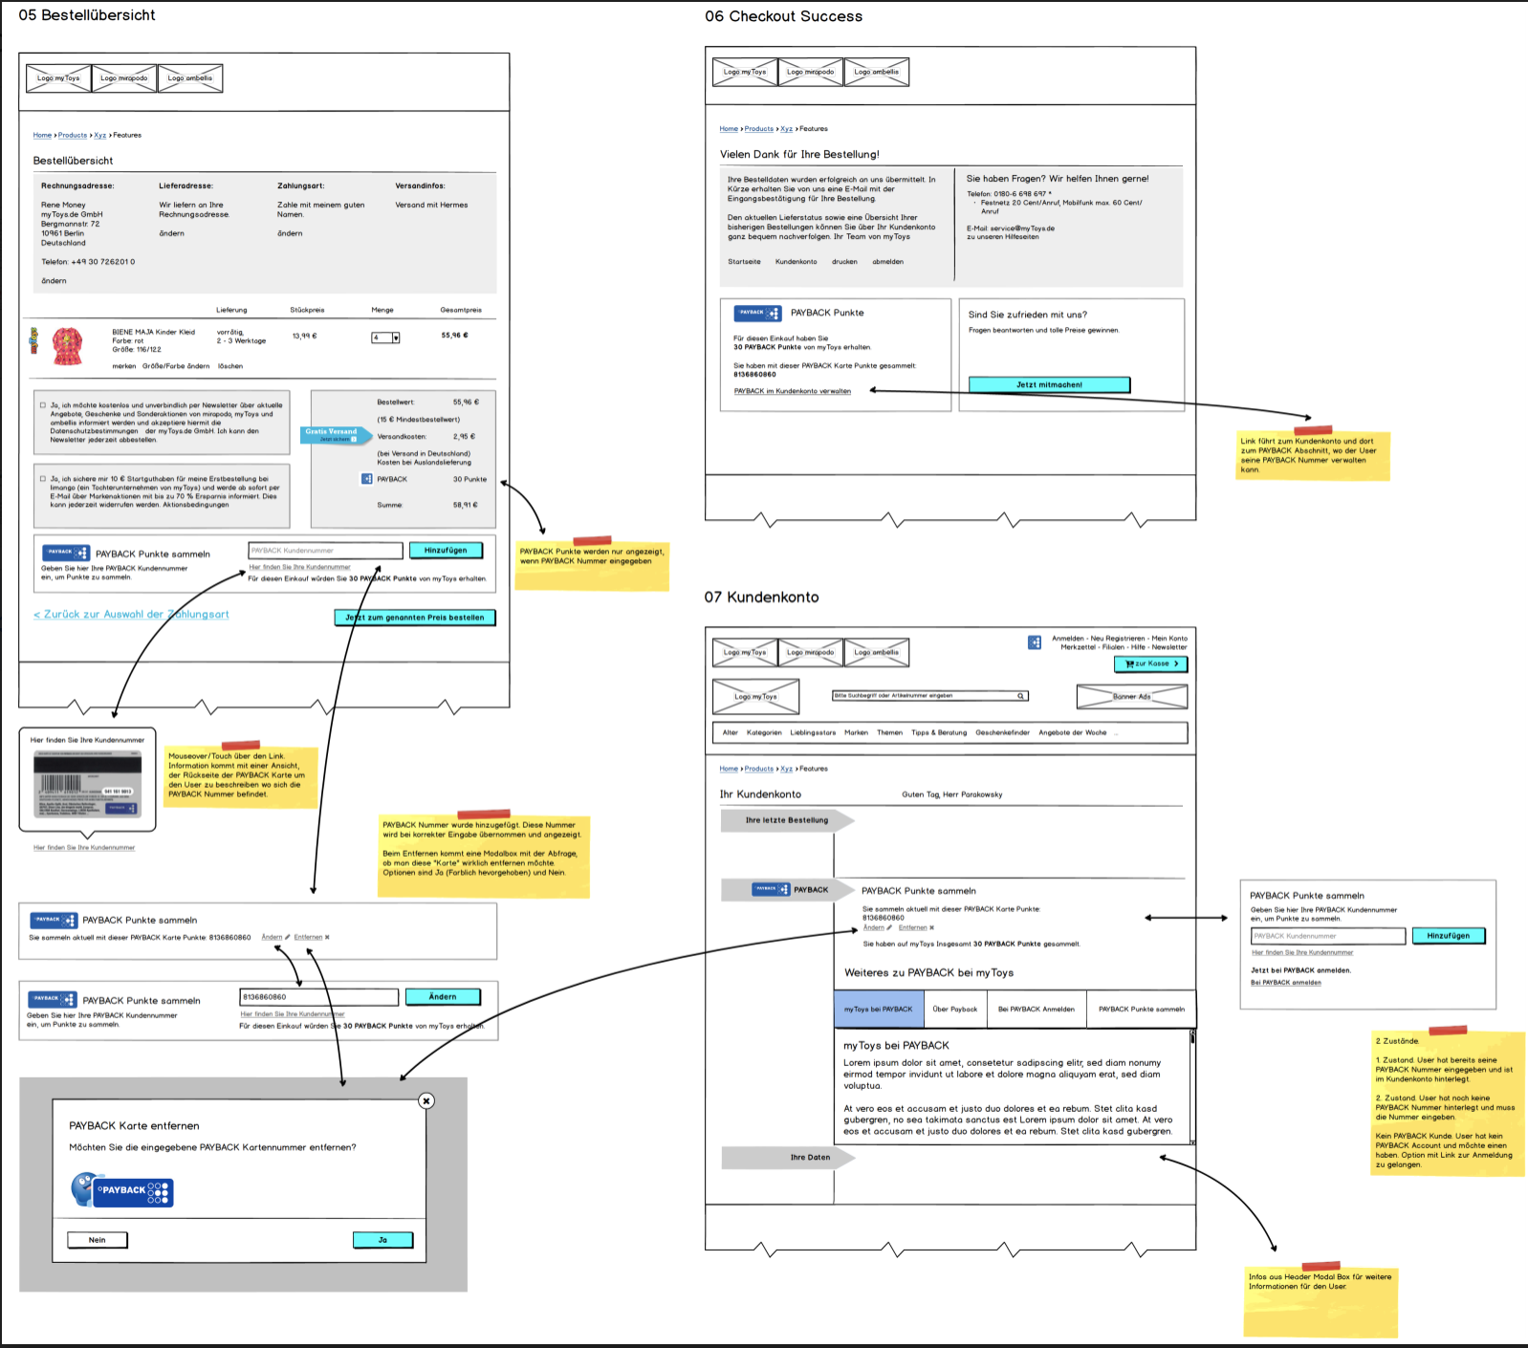Select the Bei PAYBACK Anmelden tab
The image size is (1528, 1348).
(x=1037, y=1010)
